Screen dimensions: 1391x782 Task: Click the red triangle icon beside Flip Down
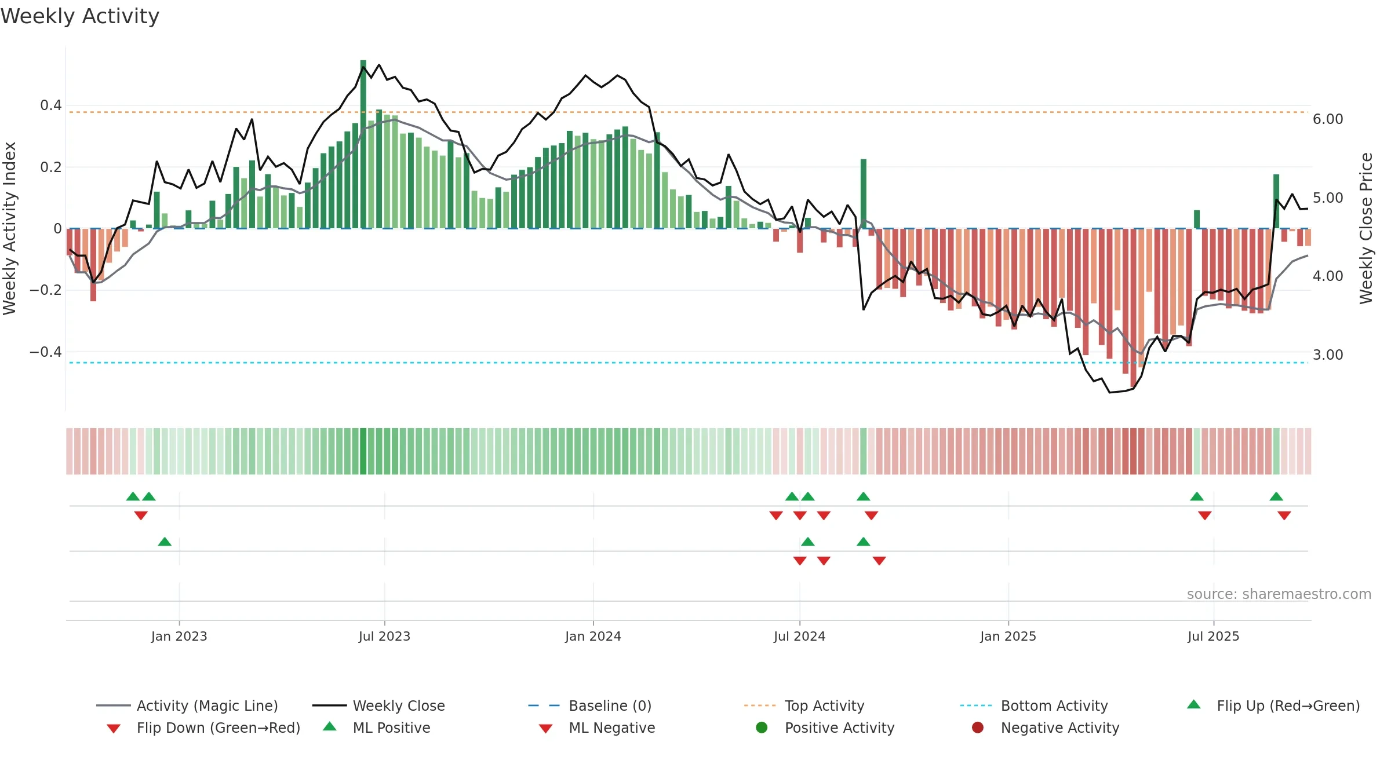pyautogui.click(x=114, y=729)
